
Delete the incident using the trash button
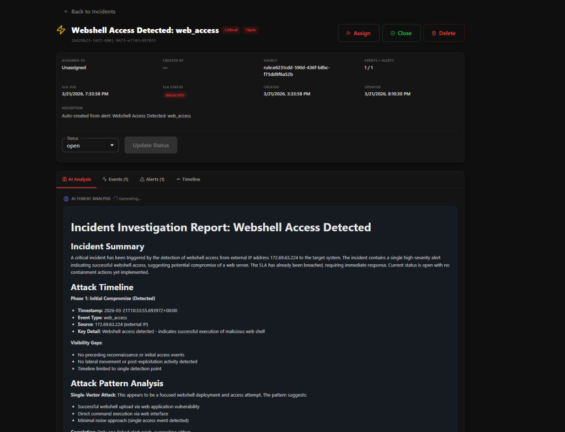click(x=443, y=33)
